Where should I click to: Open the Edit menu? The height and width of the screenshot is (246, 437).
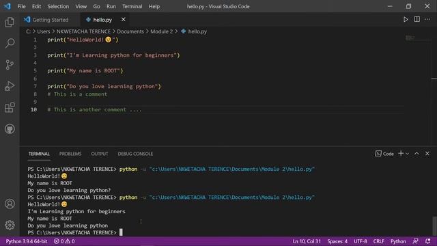click(x=36, y=6)
